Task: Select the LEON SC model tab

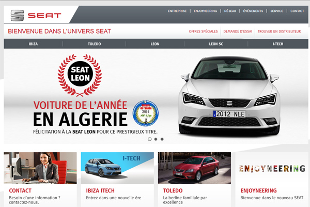Action: click(x=216, y=44)
